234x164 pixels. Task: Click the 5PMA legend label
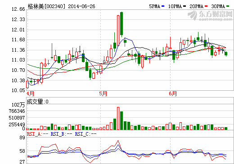coord(155,6)
